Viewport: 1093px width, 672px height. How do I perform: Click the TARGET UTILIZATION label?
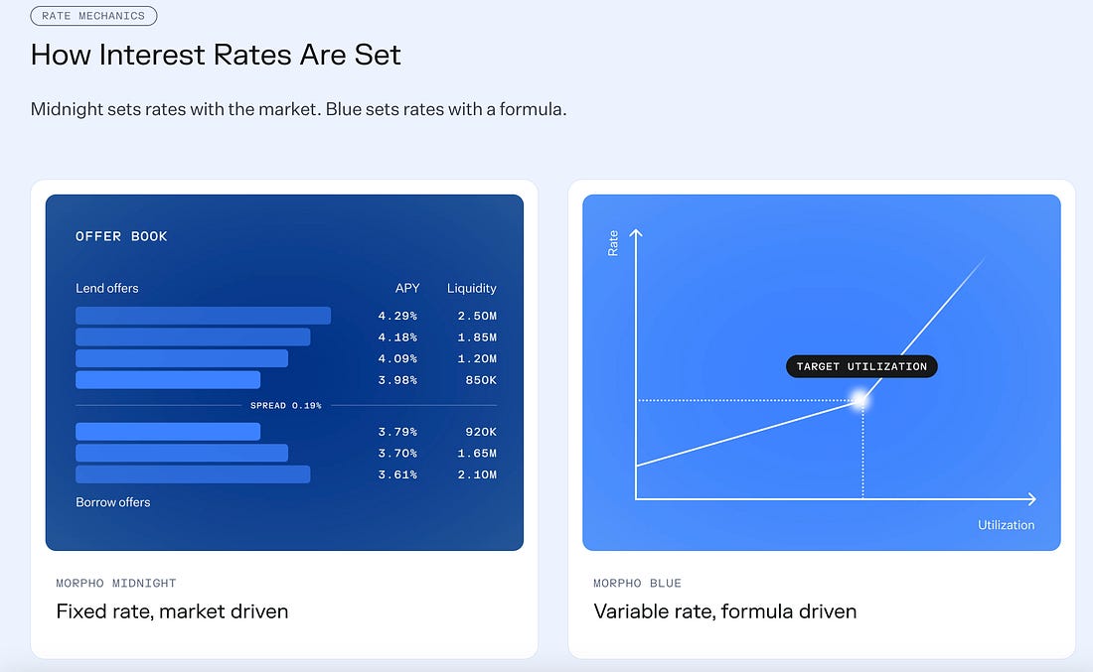click(861, 366)
